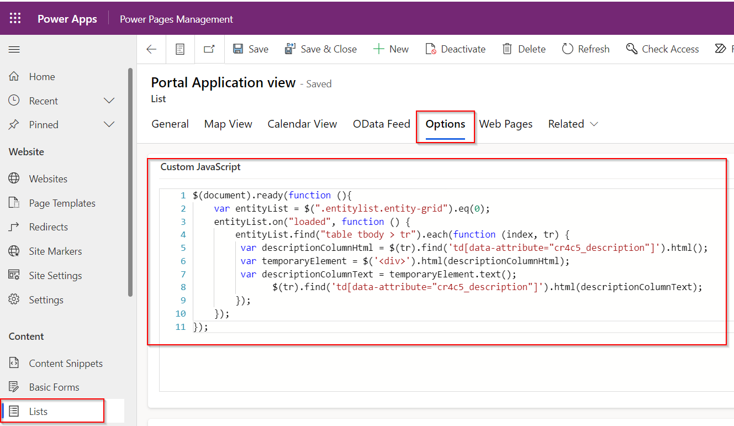Click the Save button
The height and width of the screenshot is (426, 734).
tap(250, 49)
